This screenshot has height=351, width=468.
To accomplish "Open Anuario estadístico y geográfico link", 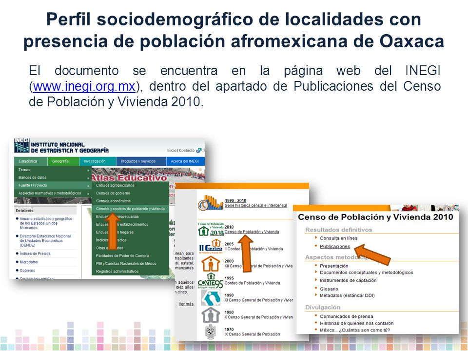I will [x=46, y=223].
